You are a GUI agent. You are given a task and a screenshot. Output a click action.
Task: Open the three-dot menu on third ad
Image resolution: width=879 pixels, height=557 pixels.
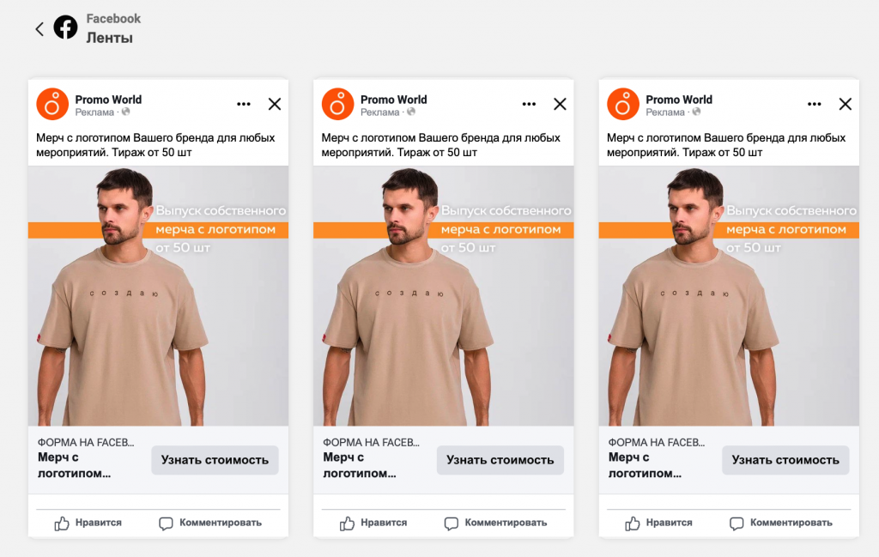point(815,104)
